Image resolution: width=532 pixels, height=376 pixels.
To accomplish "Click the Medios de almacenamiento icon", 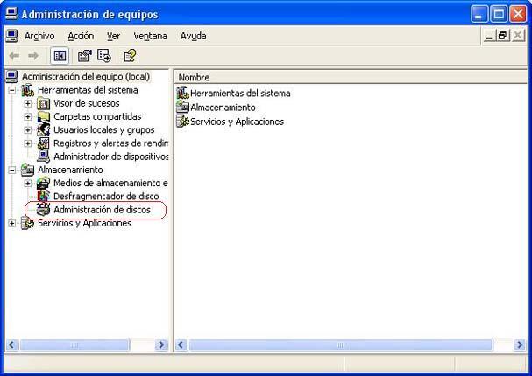I will tap(44, 183).
